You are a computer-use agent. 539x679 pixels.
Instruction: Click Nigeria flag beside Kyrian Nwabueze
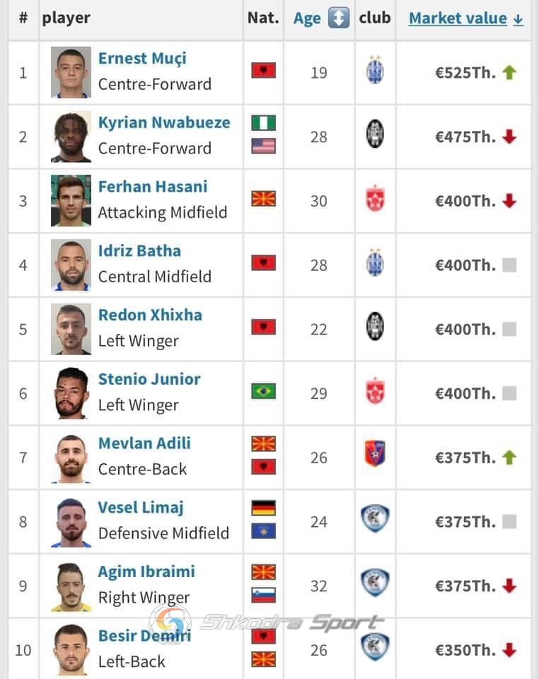(x=263, y=122)
